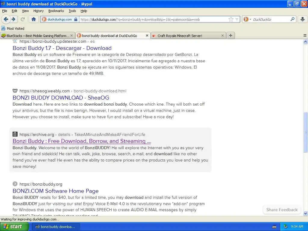Bookmark this page with the star icon
Image resolution: width=308 pixels, height=231 pixels.
click(x=231, y=19)
